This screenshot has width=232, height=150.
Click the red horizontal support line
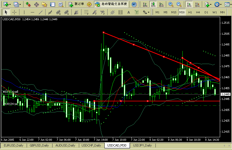click(157, 101)
